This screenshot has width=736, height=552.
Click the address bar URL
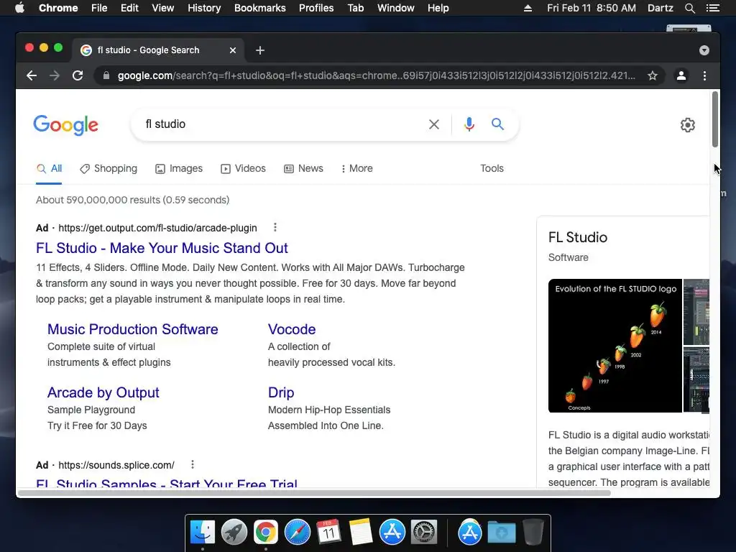(377, 75)
